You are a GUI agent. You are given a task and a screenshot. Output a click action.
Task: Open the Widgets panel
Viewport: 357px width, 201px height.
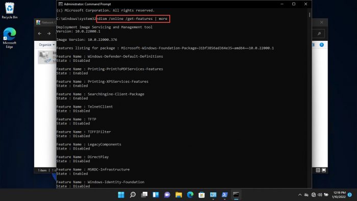coord(156,195)
